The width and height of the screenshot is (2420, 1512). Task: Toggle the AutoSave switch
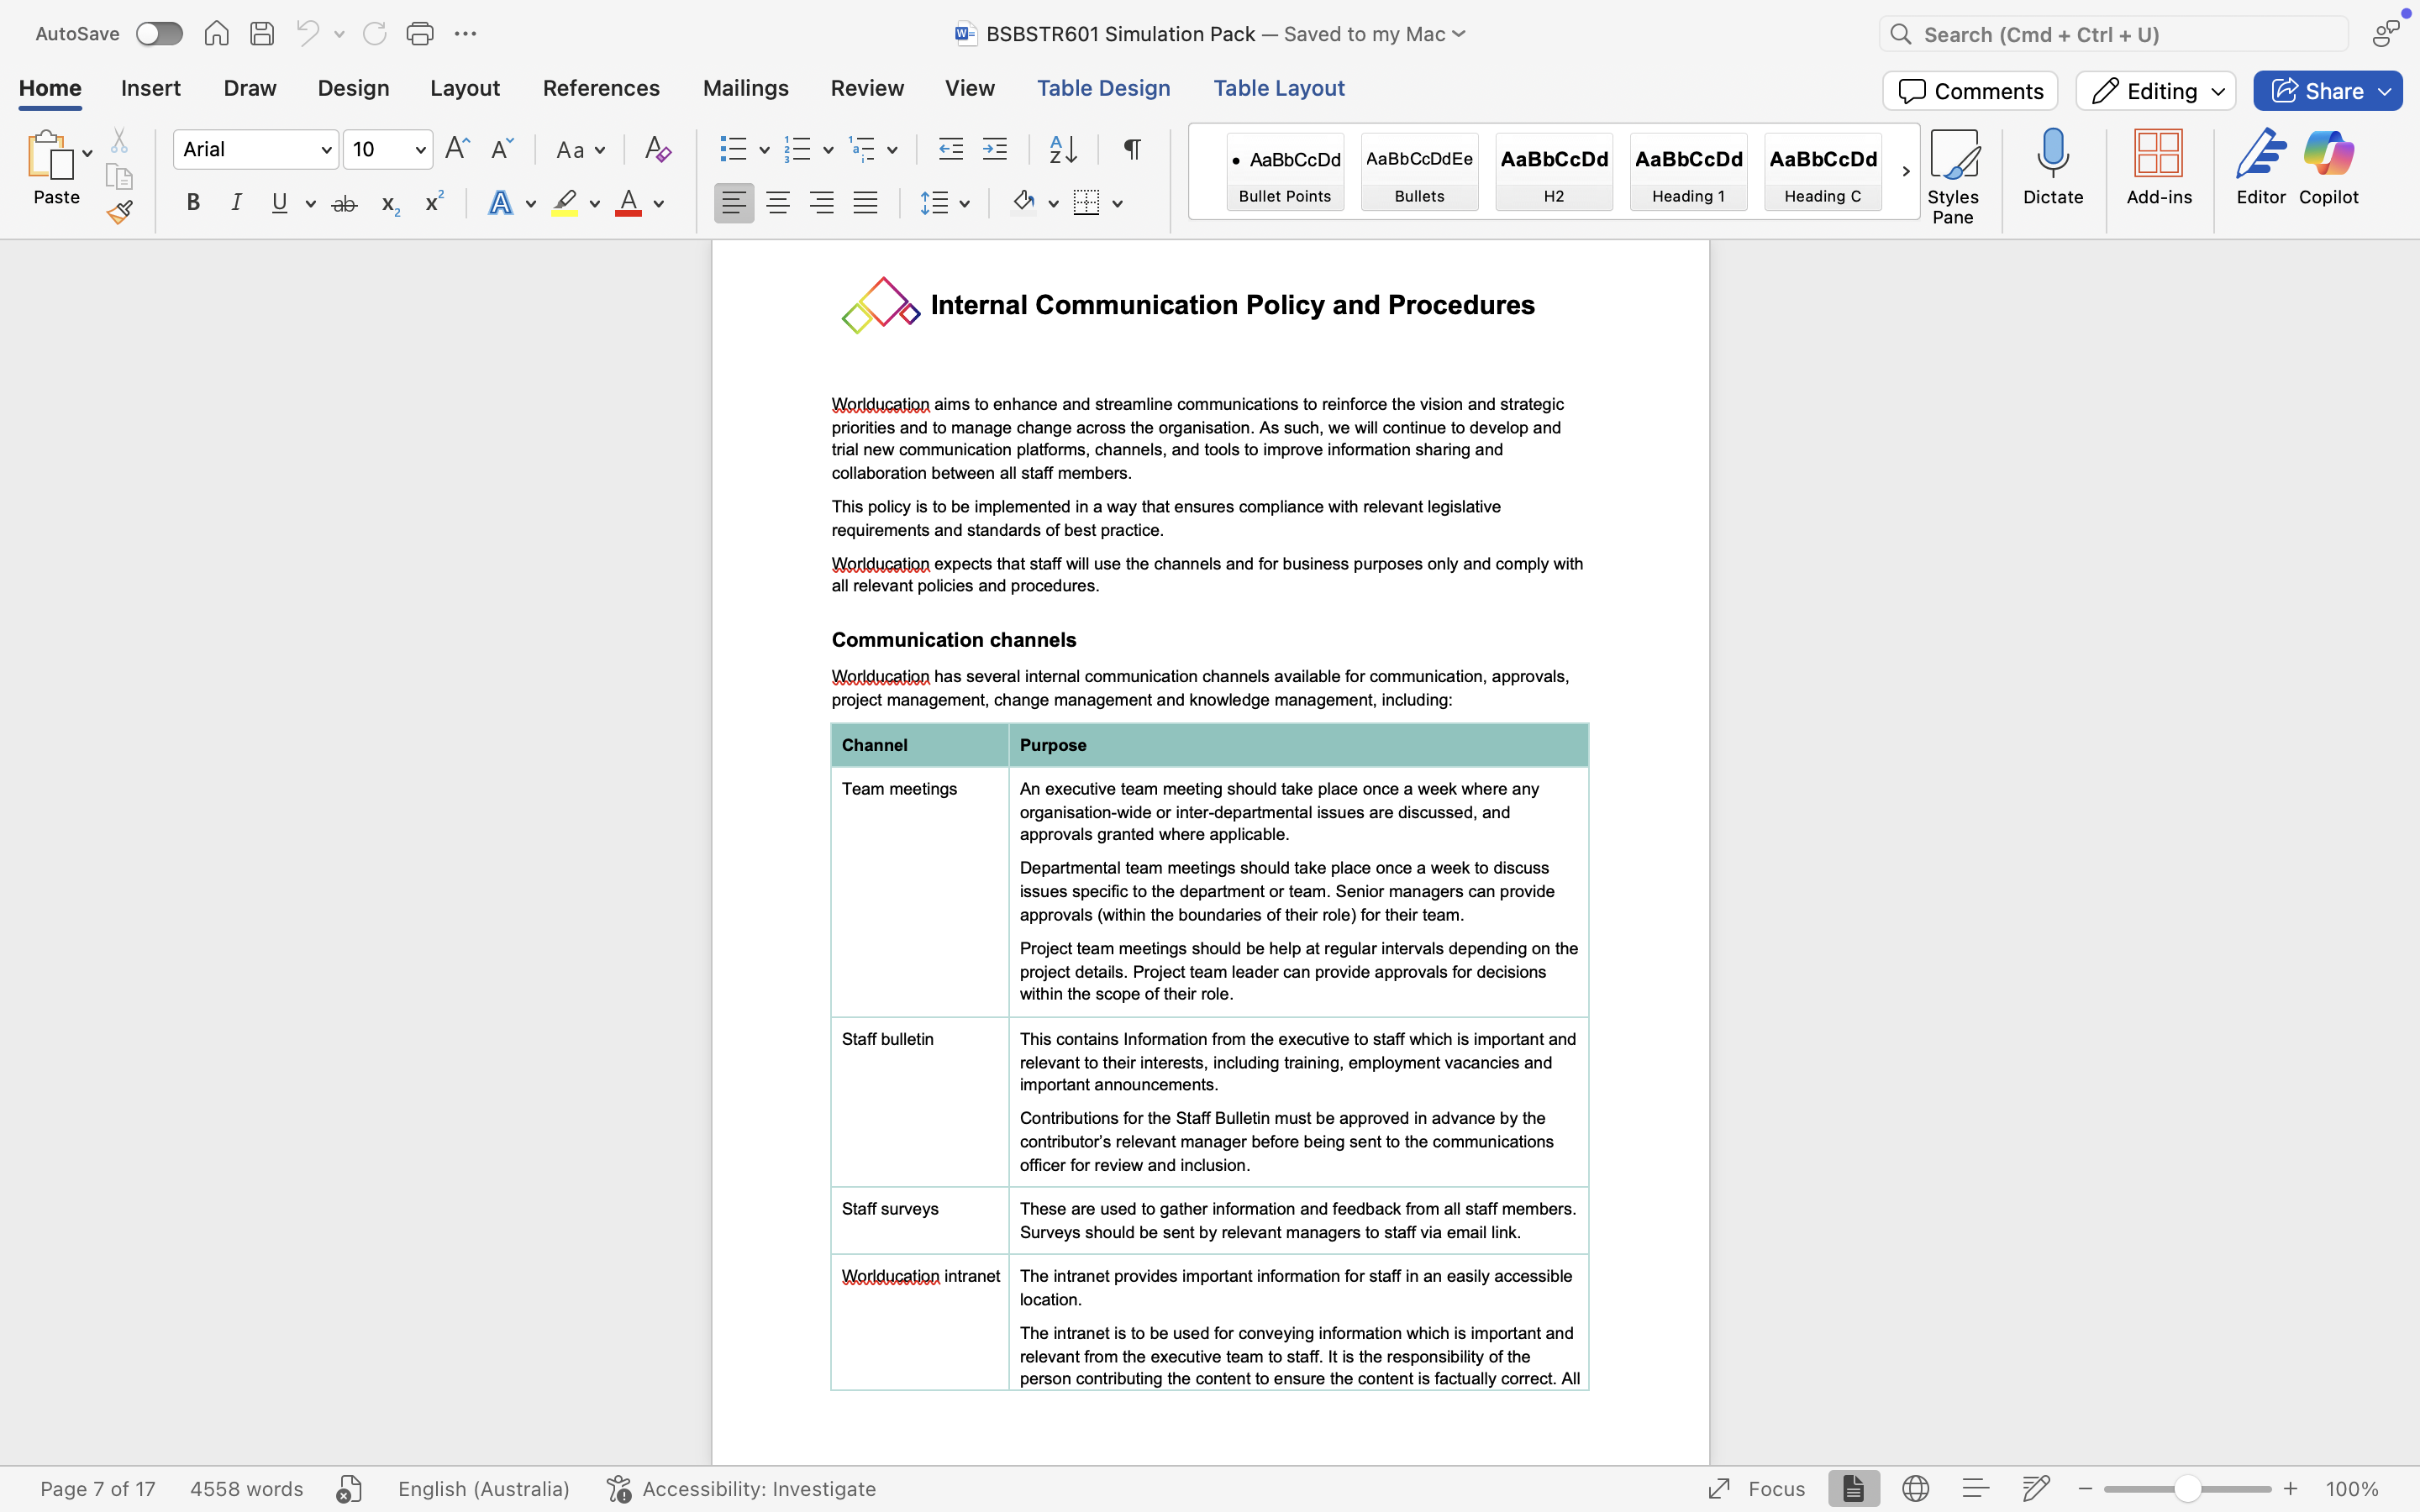coord(159,34)
